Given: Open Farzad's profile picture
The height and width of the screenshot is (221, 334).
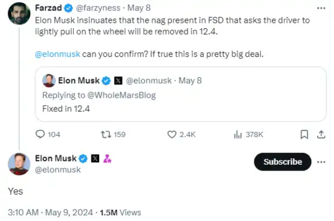Looking at the screenshot, I should coord(19,13).
